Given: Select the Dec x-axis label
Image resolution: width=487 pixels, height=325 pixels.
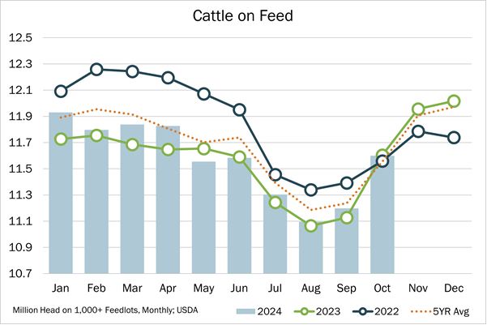Looking at the screenshot, I should (454, 289).
